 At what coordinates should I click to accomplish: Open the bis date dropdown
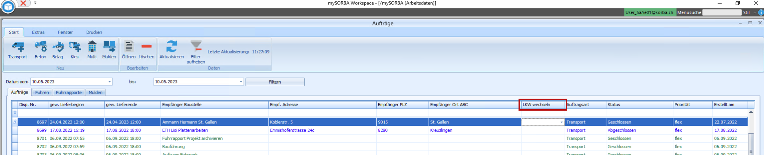241,82
